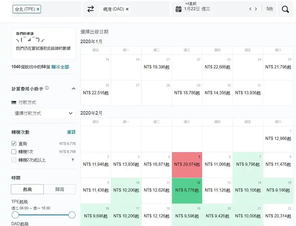The height and width of the screenshot is (226, 296).
Task: Open the 選擇付款方式 dropdown
Action: tap(44, 113)
